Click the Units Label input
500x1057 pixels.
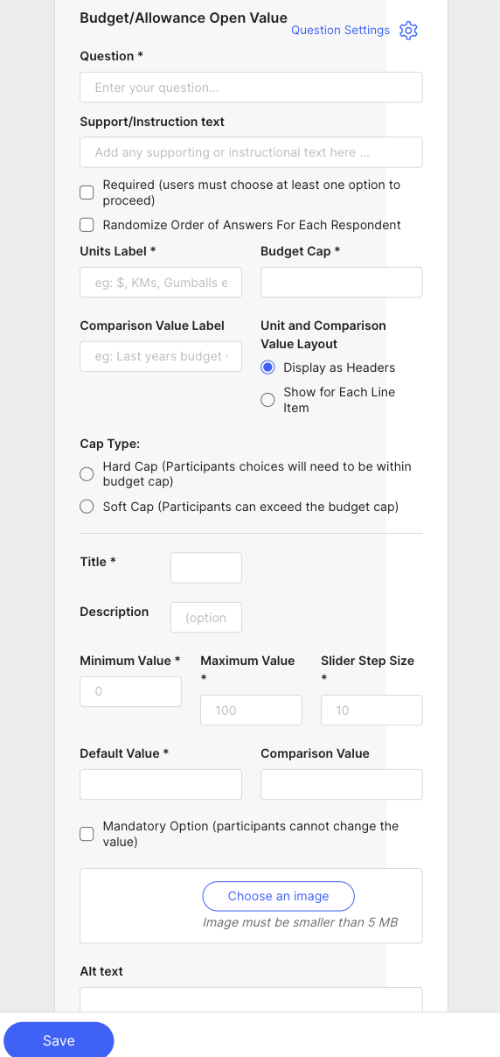click(161, 283)
